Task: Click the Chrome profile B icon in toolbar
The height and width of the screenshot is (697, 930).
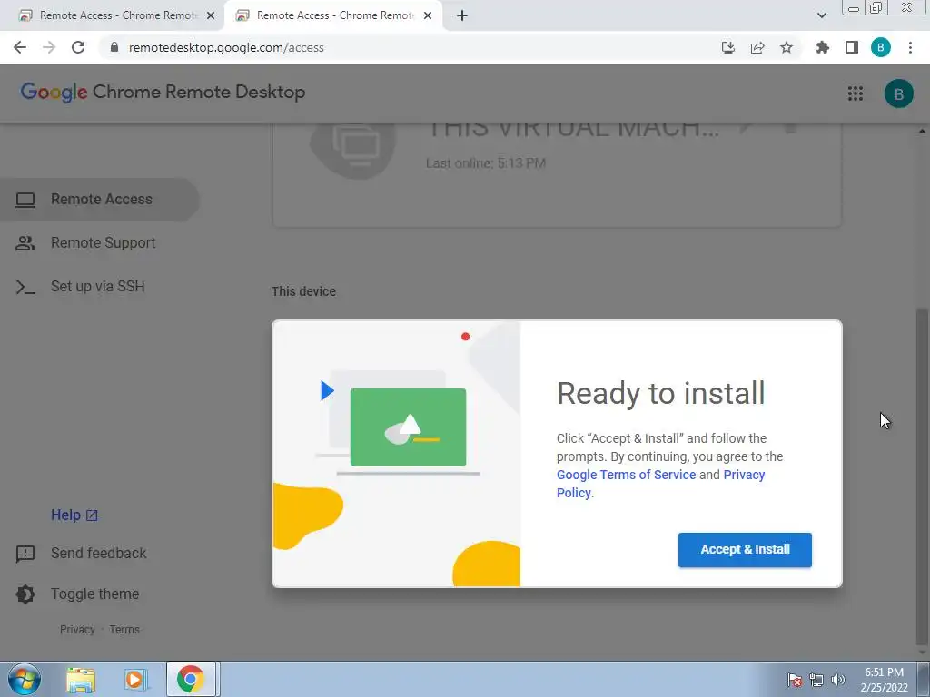Action: [x=881, y=47]
